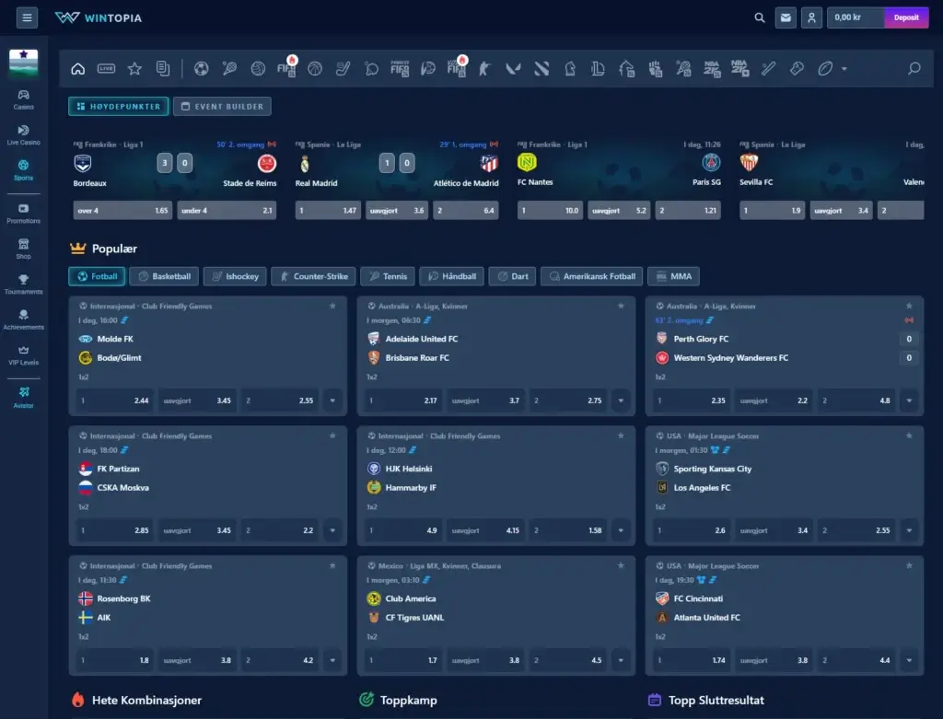
Task: Switch to the Basketball popular tab
Action: [x=164, y=276]
